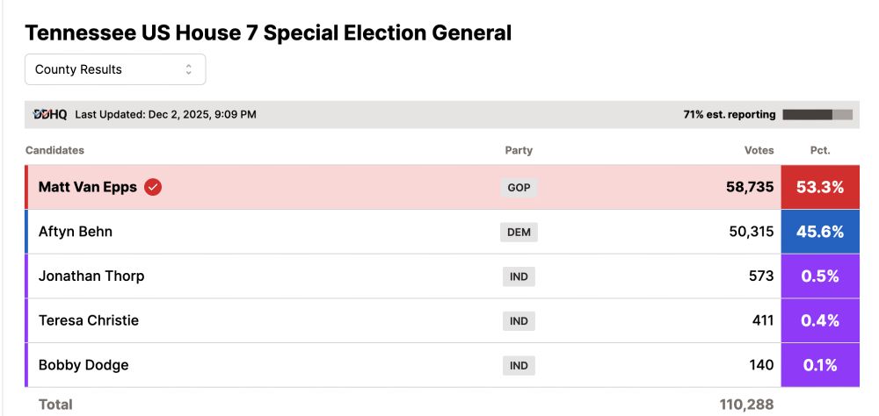Screen dimensions: 879x416
Task: Click Teresa Christie's IND party badge
Action: tap(519, 321)
